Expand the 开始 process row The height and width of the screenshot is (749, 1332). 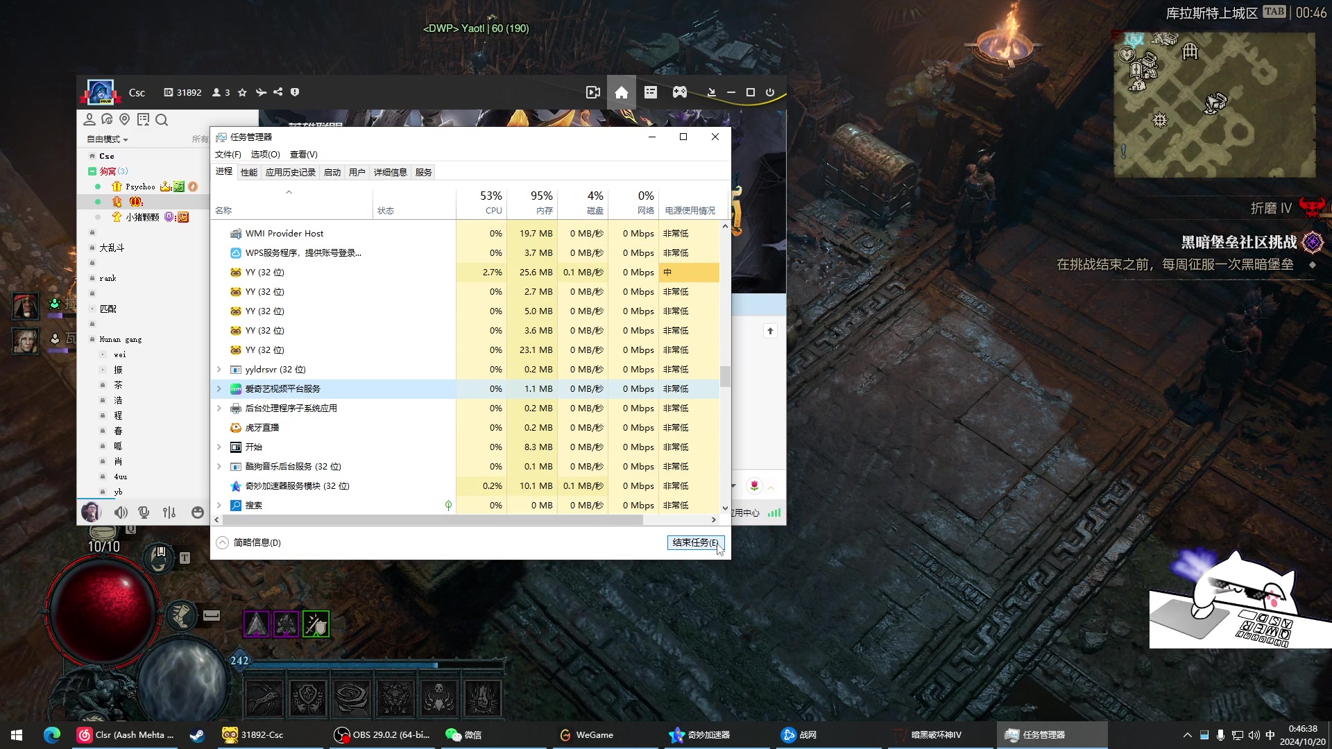[219, 447]
